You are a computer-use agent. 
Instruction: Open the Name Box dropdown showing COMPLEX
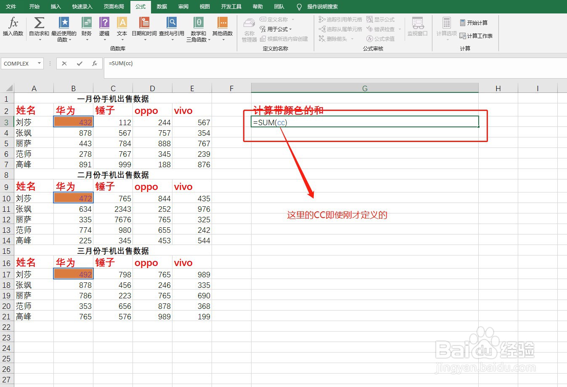coord(40,63)
